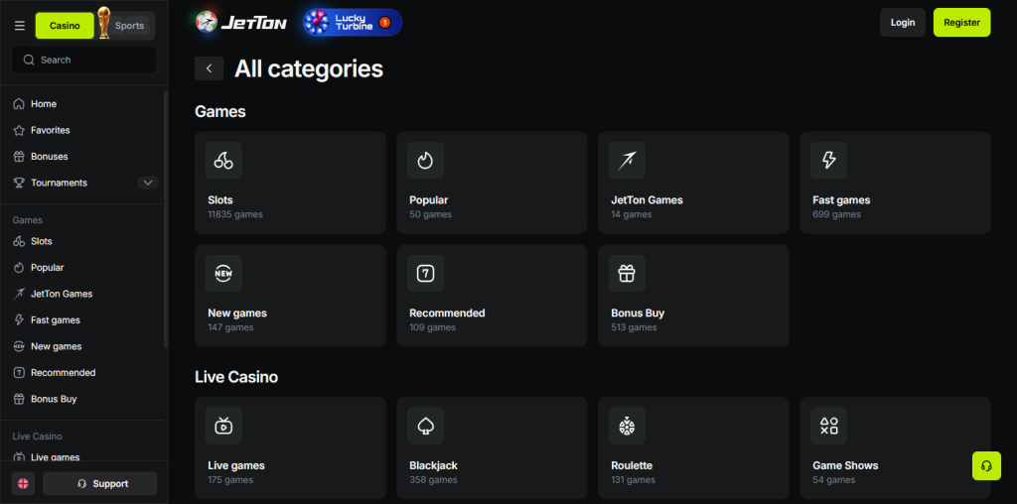Select Slots text in sidebar
Viewport: 1017px width, 504px height.
(42, 241)
